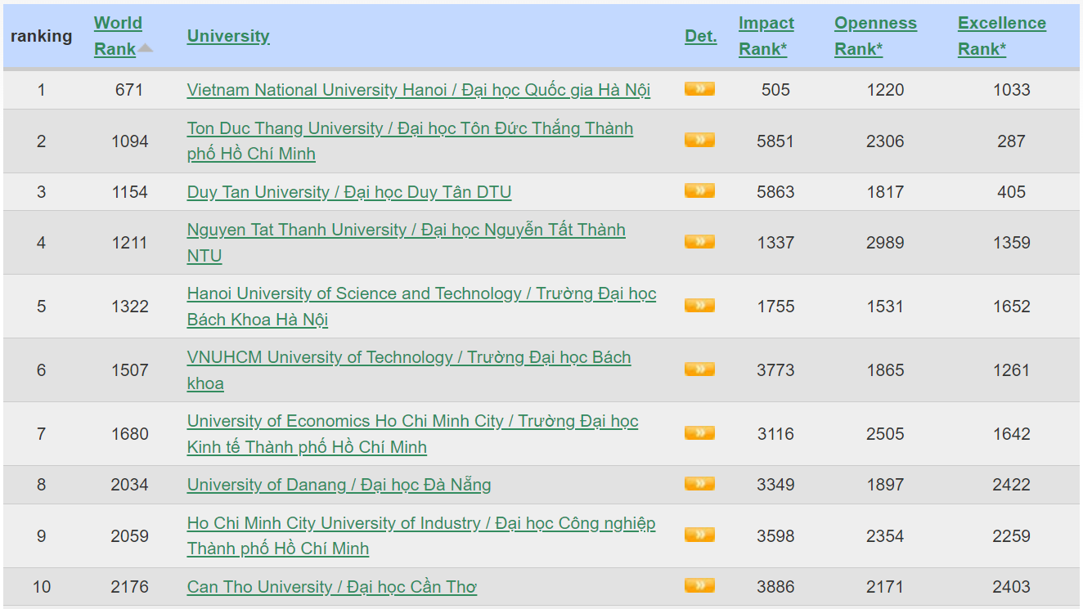This screenshot has height=609, width=1083.
Task: Open Can Tho University link
Action: [332, 587]
